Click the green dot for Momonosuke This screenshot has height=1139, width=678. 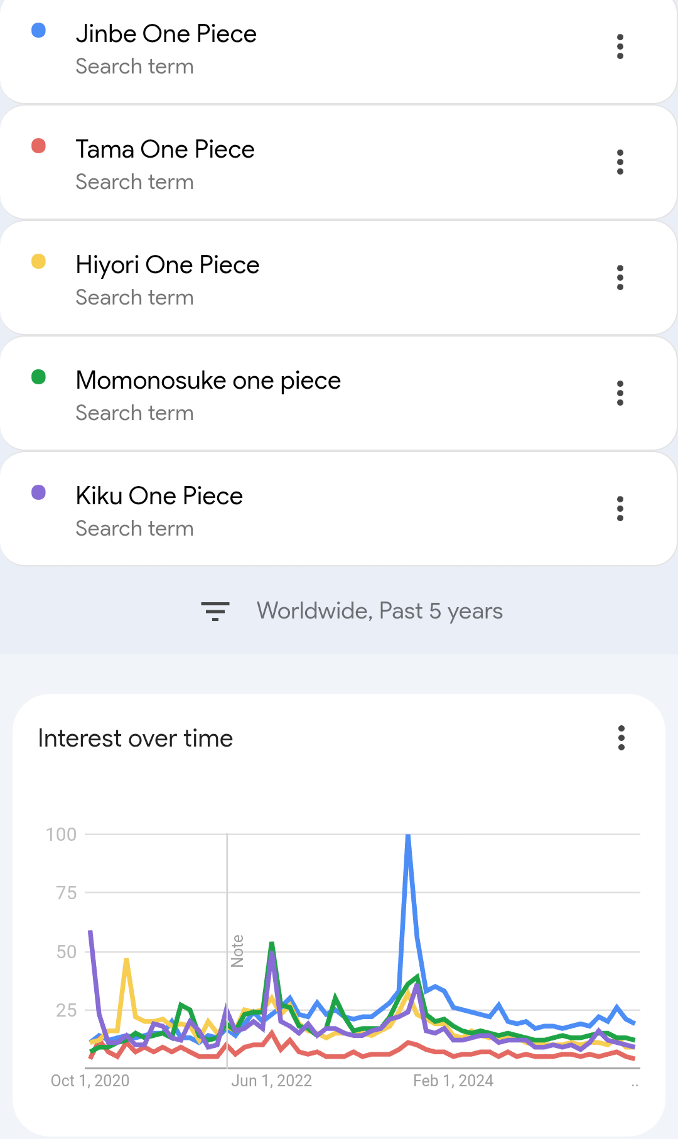point(38,377)
